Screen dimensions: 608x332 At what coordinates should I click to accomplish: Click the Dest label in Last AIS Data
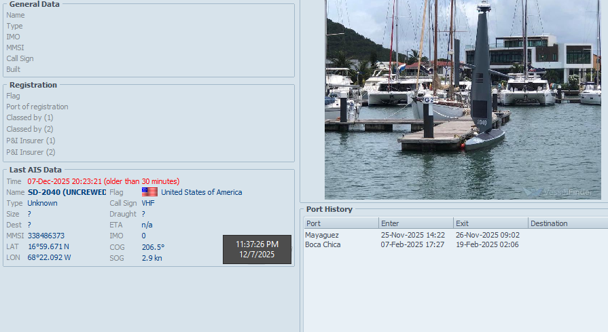click(x=14, y=225)
